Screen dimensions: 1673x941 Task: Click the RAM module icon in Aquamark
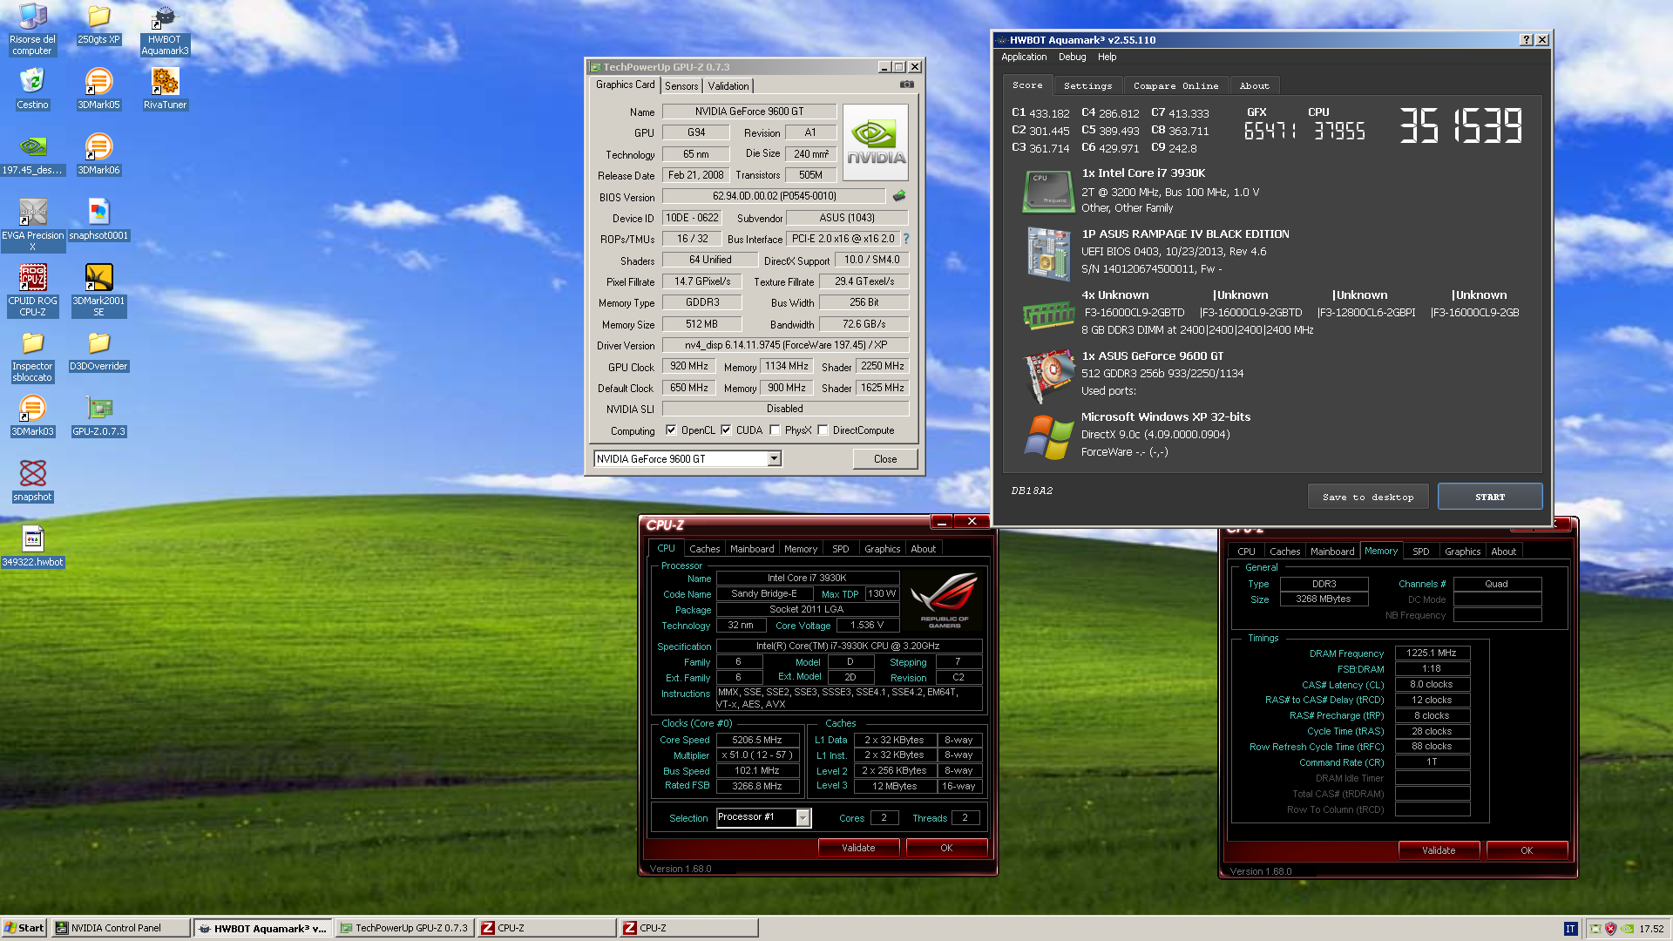[1048, 314]
